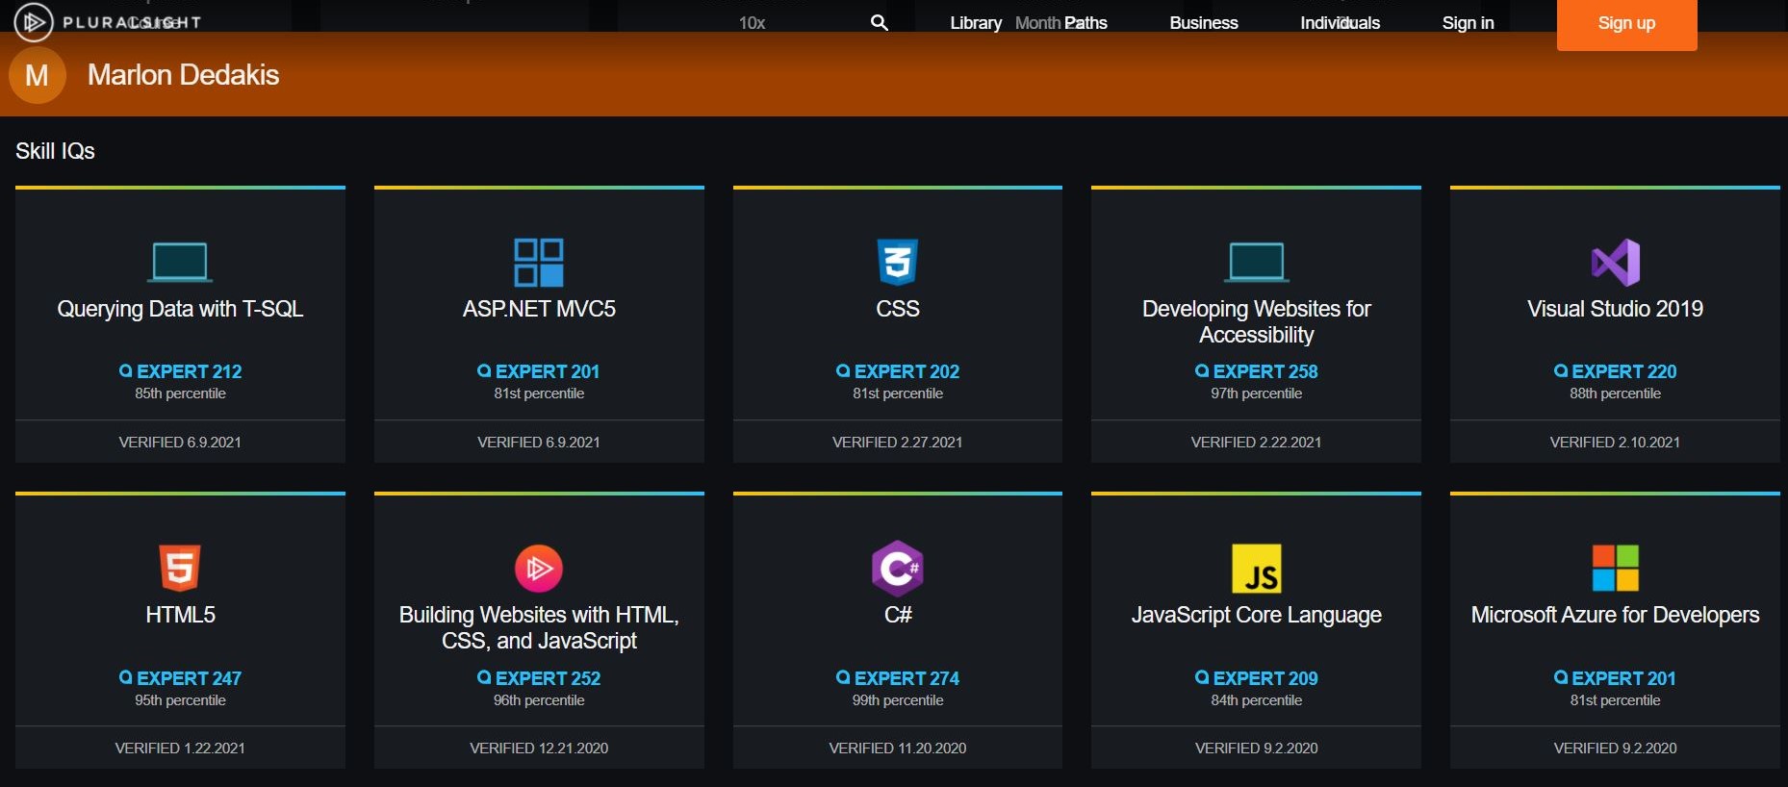The image size is (1788, 787).
Task: Open the Developing Websites for Accessibility title
Action: (x=1257, y=321)
